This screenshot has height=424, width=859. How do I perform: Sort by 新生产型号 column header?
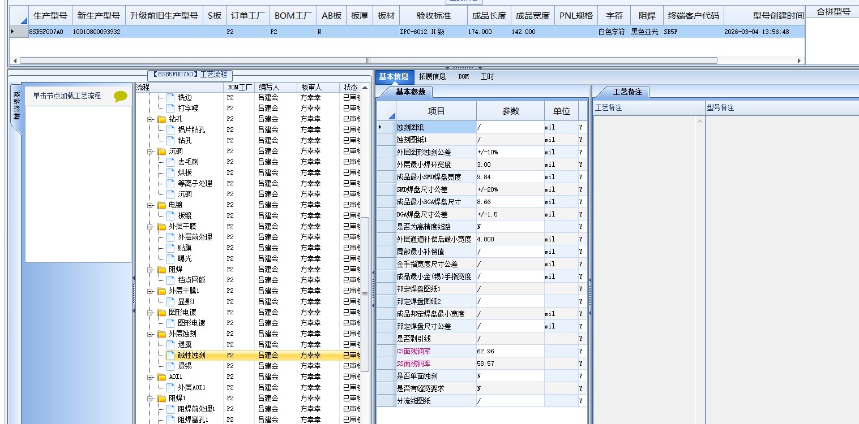99,16
